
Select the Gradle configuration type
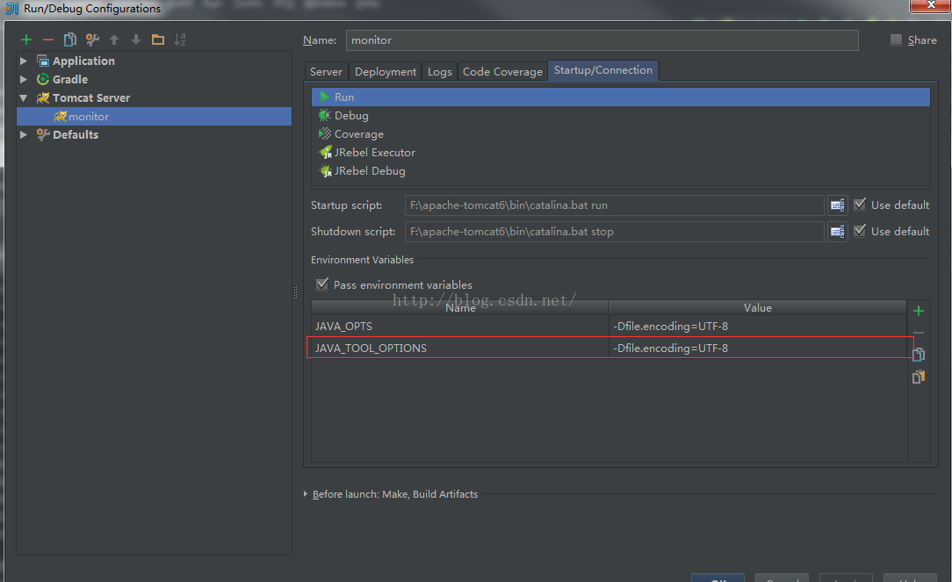coord(70,80)
